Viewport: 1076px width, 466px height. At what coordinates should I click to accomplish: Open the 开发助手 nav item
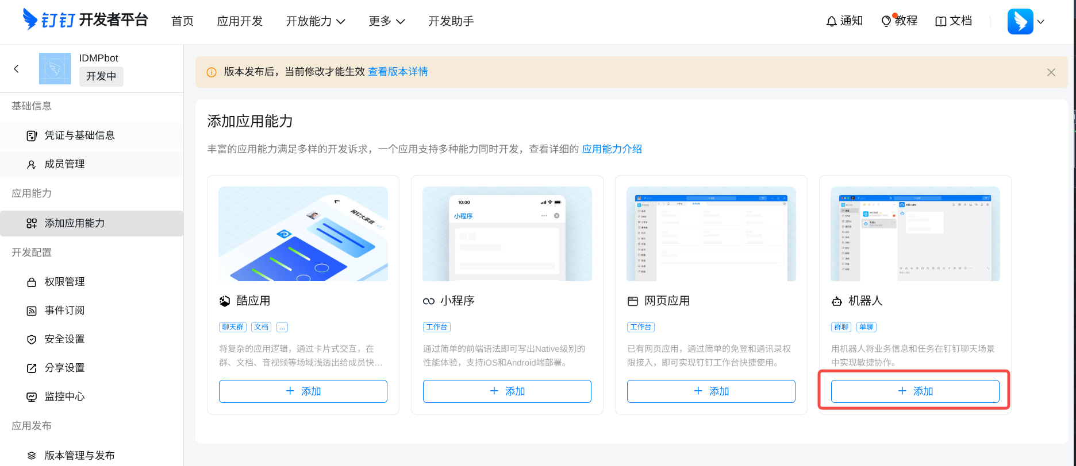point(451,21)
